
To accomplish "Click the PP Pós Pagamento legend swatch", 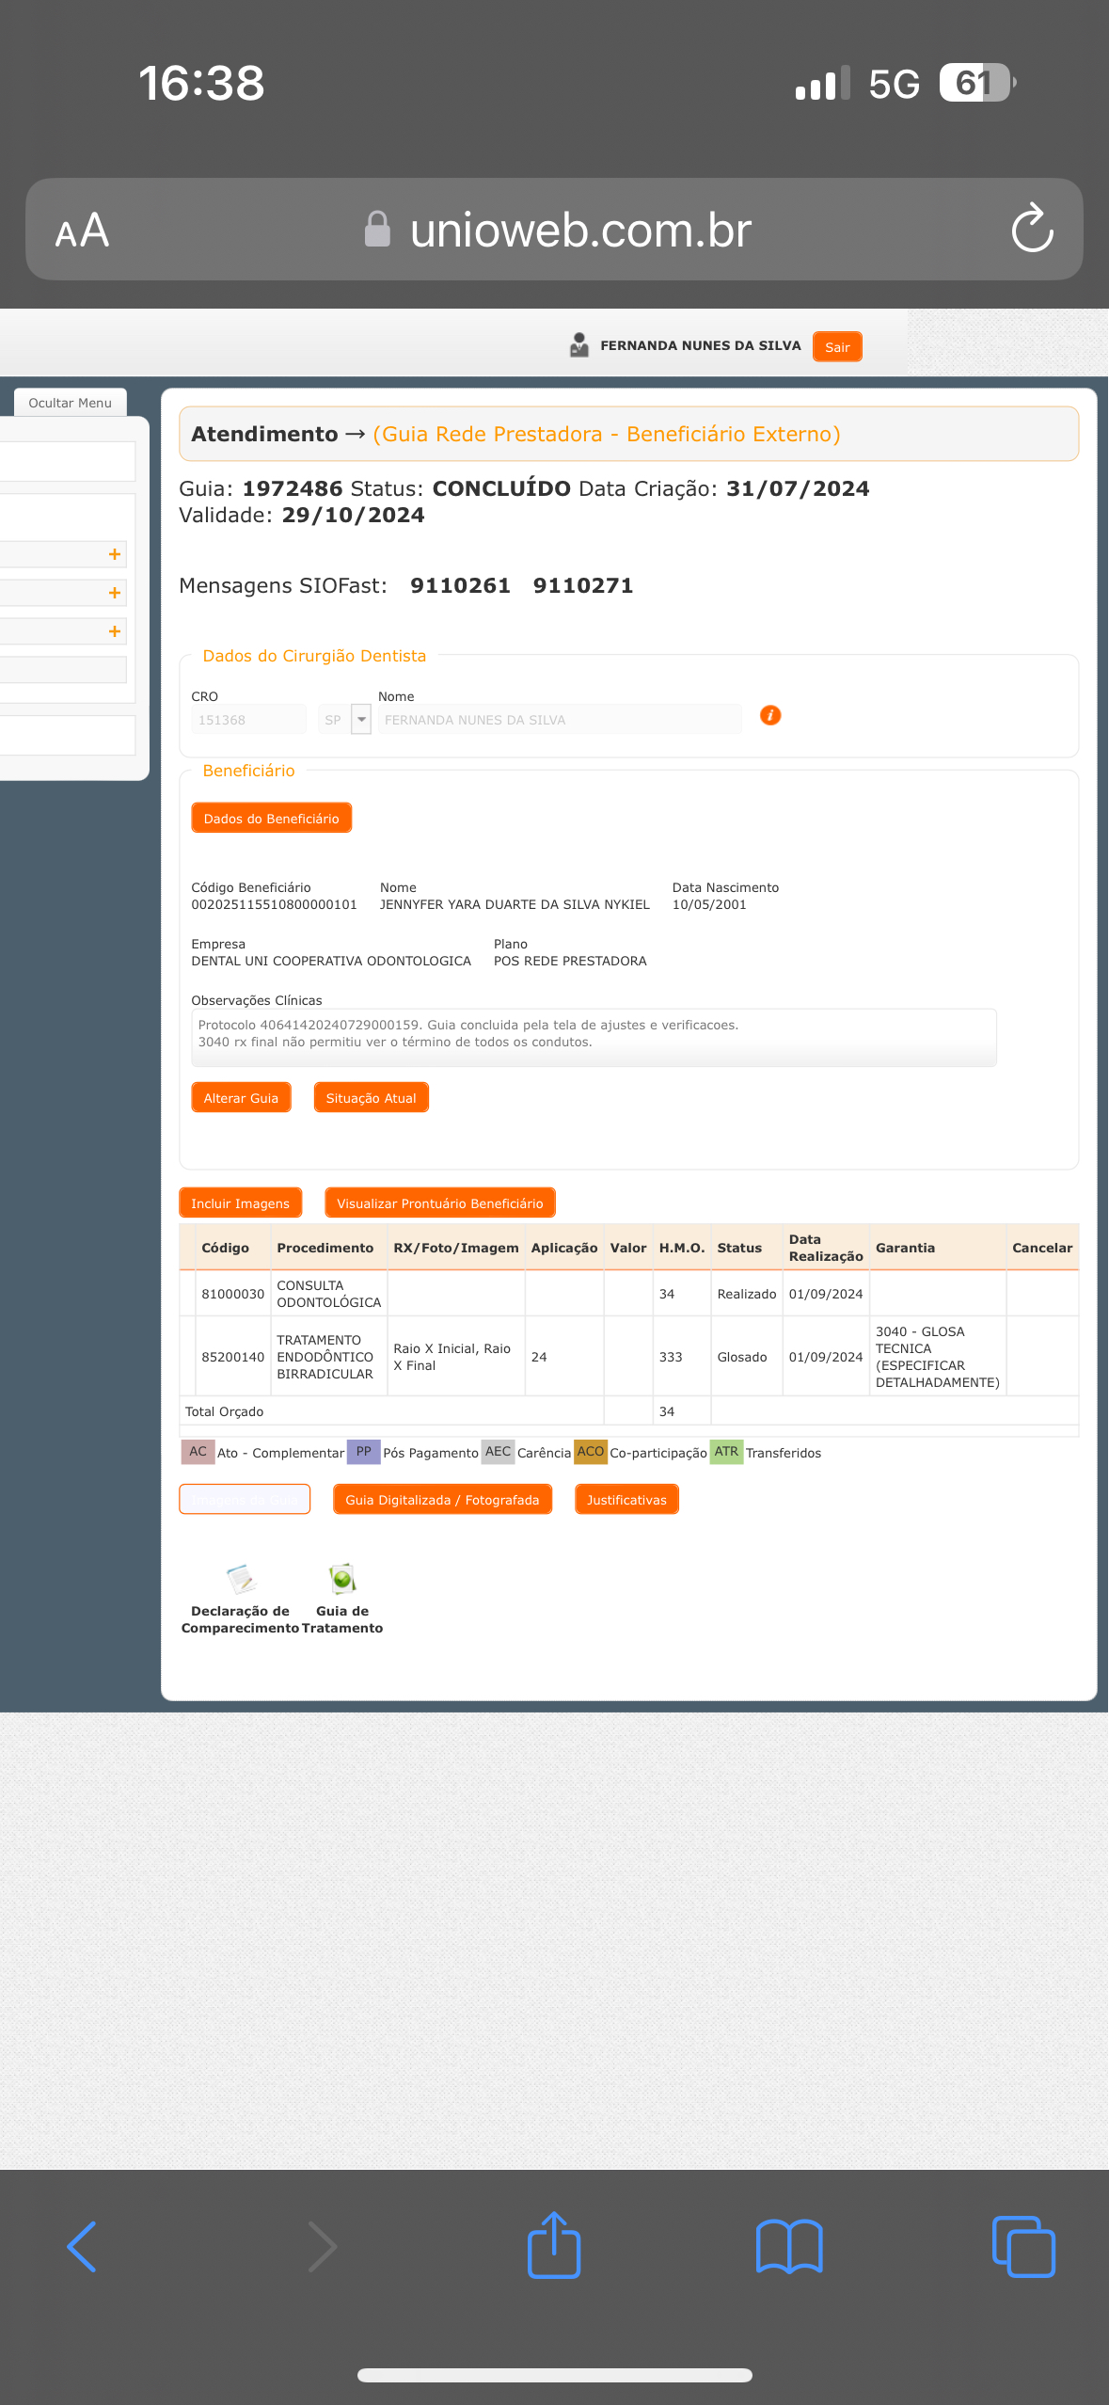I will click(363, 1452).
